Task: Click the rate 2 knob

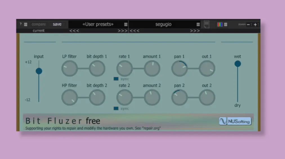Action: [x=125, y=97]
